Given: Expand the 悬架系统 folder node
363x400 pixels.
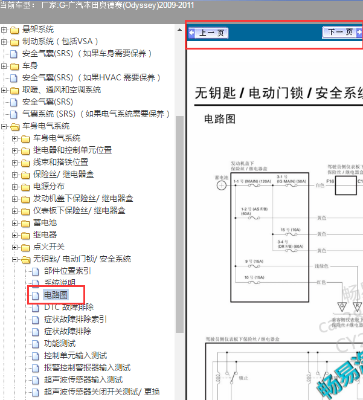Looking at the screenshot, I should click(x=4, y=30).
